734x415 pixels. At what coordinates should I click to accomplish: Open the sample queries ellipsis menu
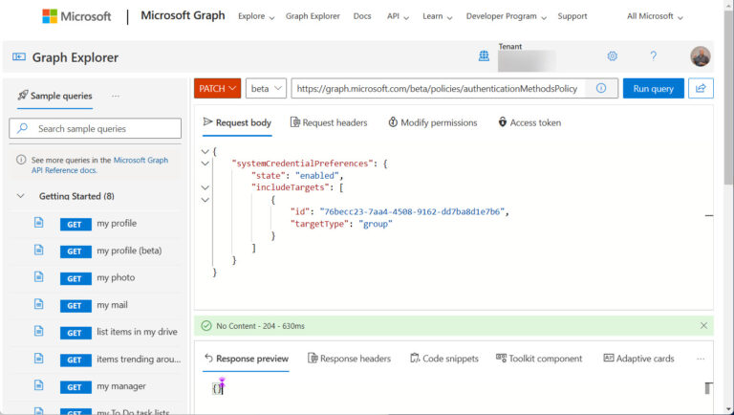pos(116,96)
